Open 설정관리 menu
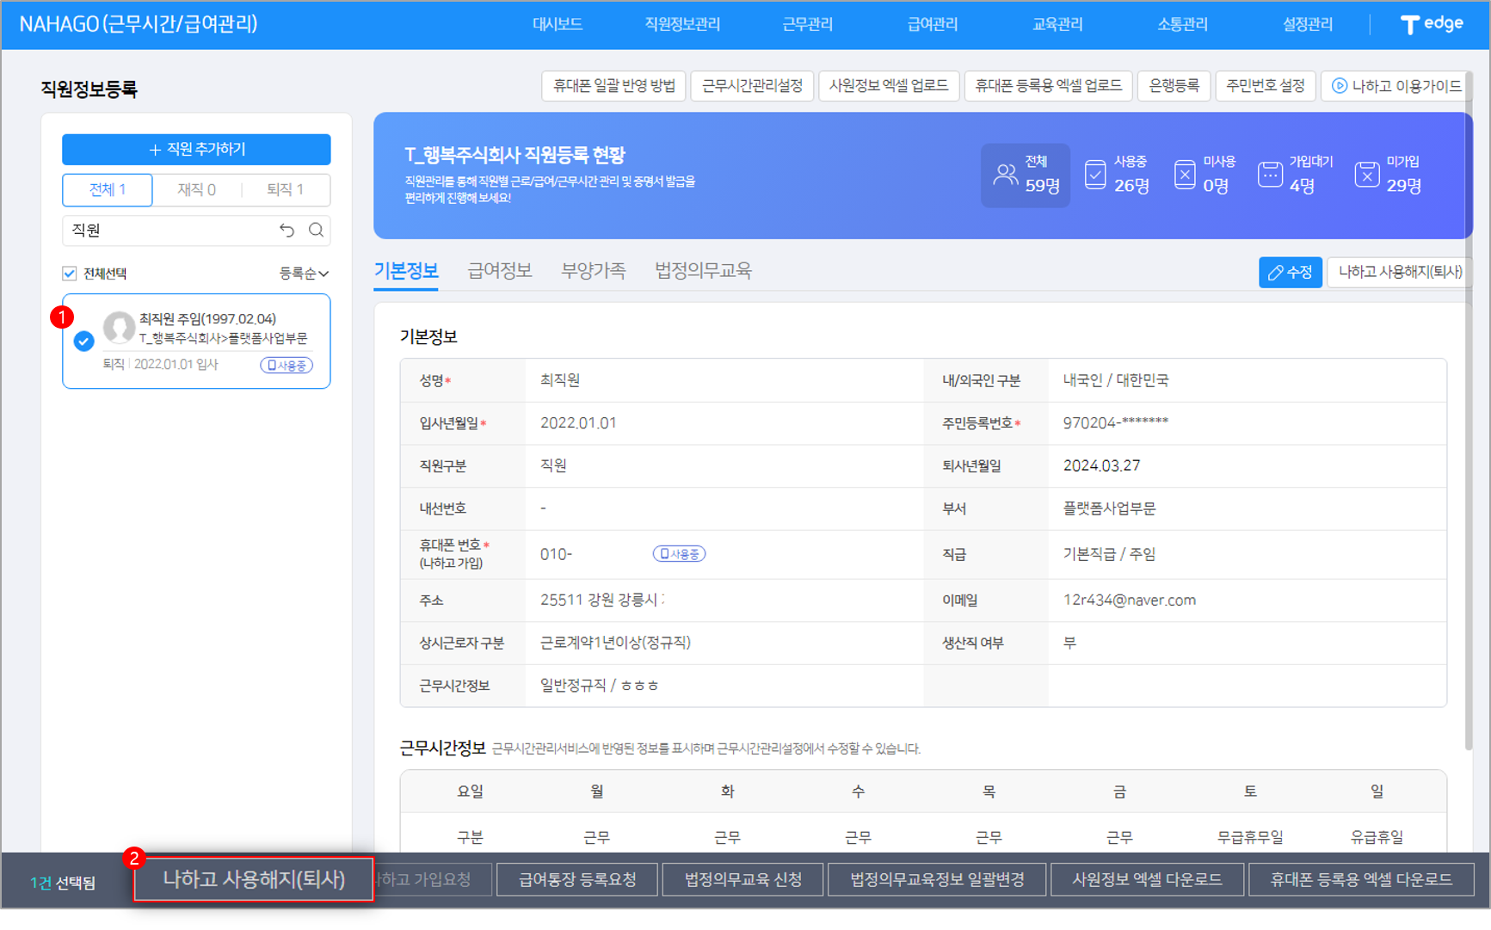Viewport: 1491px width, 930px height. pyautogui.click(x=1308, y=24)
